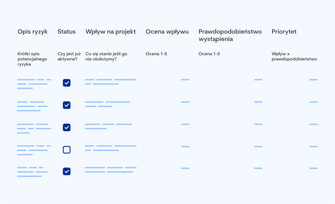
Task: Uncheck the second row Status checkbox
Action: point(67,105)
